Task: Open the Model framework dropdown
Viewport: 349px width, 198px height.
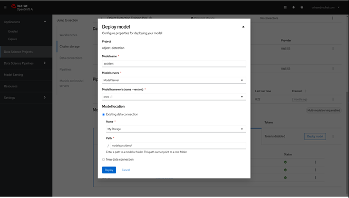Action: pos(174,97)
